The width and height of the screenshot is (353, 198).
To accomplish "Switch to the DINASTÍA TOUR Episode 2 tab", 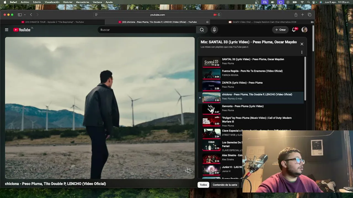I will (52, 22).
